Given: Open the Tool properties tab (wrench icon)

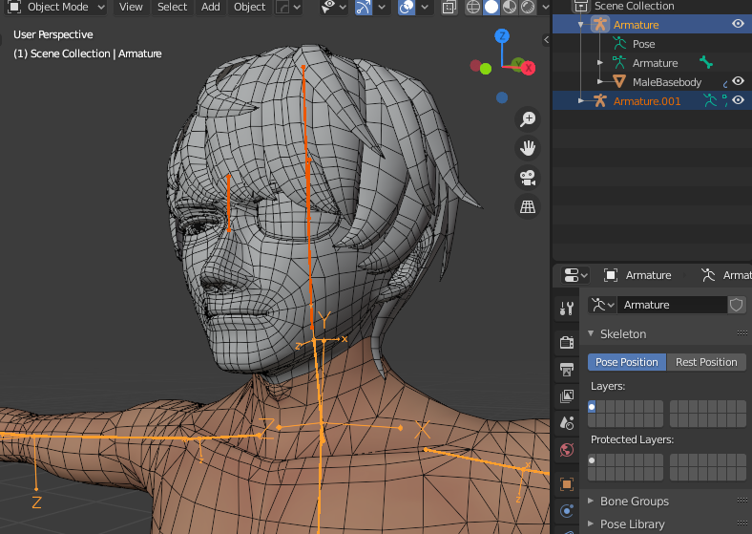Looking at the screenshot, I should point(567,309).
